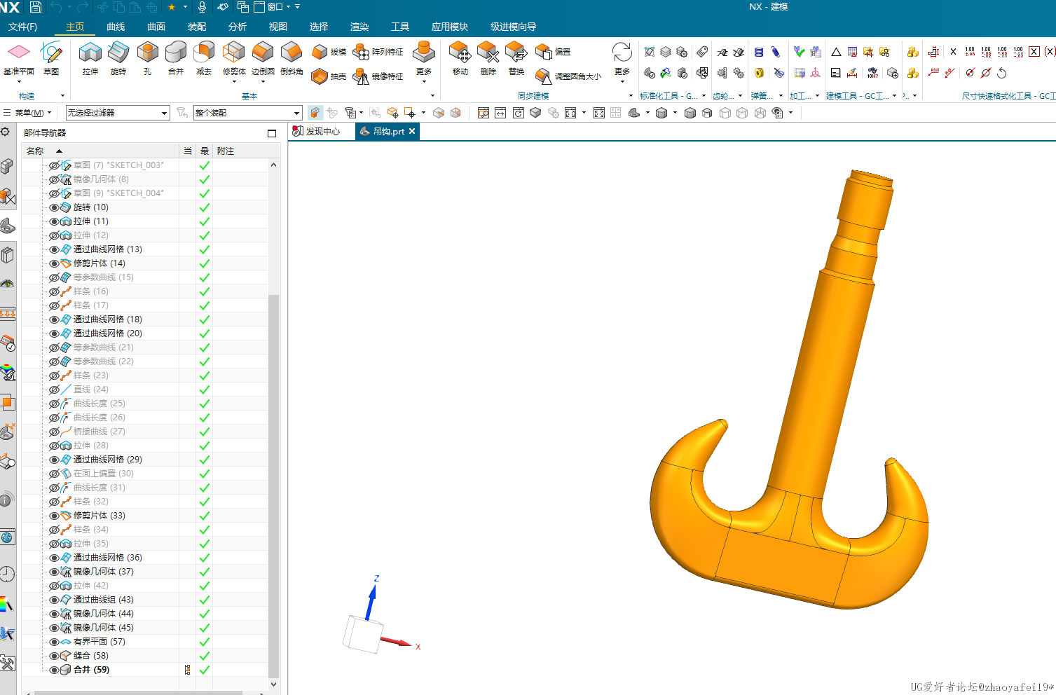Image resolution: width=1056 pixels, height=695 pixels.
Task: Maximize the 部件导航器 panel
Action: pyautogui.click(x=272, y=133)
